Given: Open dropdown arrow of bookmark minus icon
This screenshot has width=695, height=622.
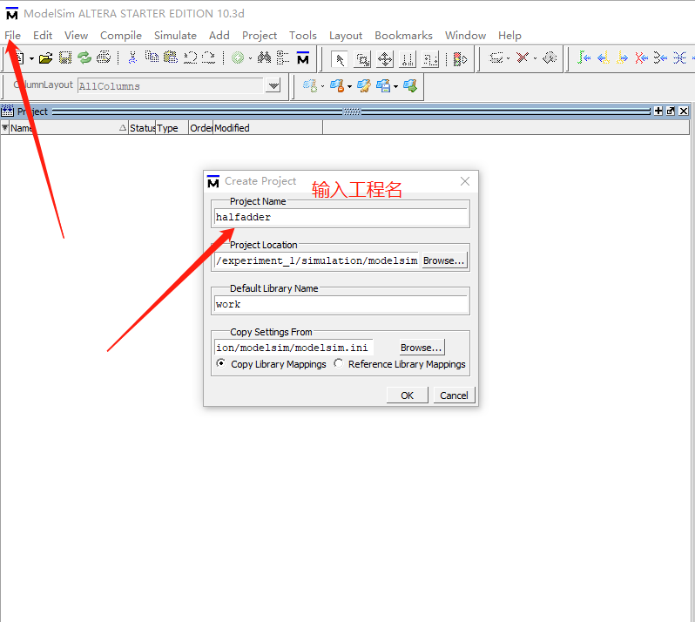Looking at the screenshot, I should coord(350,86).
